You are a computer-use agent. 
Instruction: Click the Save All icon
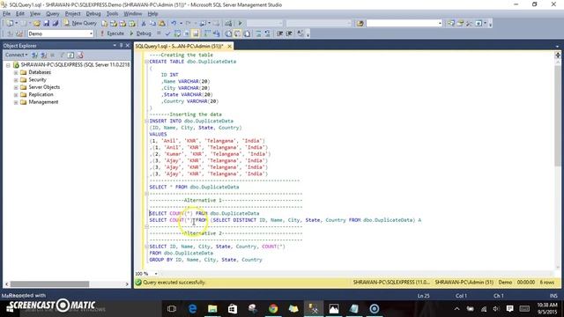coord(56,24)
